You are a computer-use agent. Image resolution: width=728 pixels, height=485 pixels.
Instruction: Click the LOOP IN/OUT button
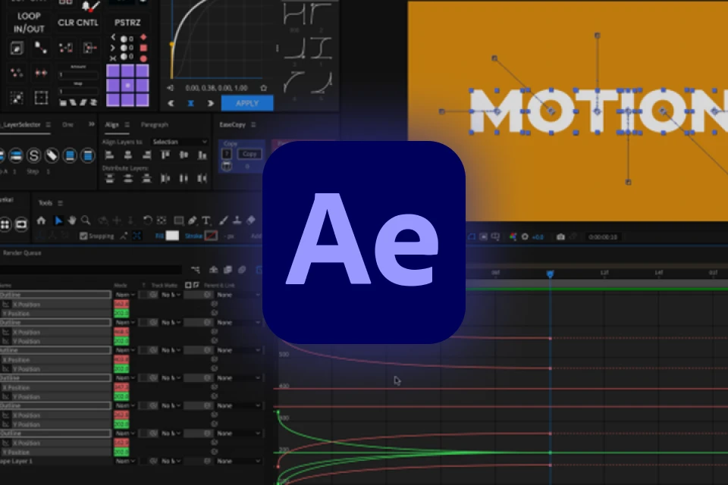(x=29, y=22)
